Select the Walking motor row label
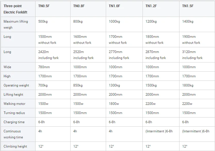215x151 pixels. pos(14,104)
